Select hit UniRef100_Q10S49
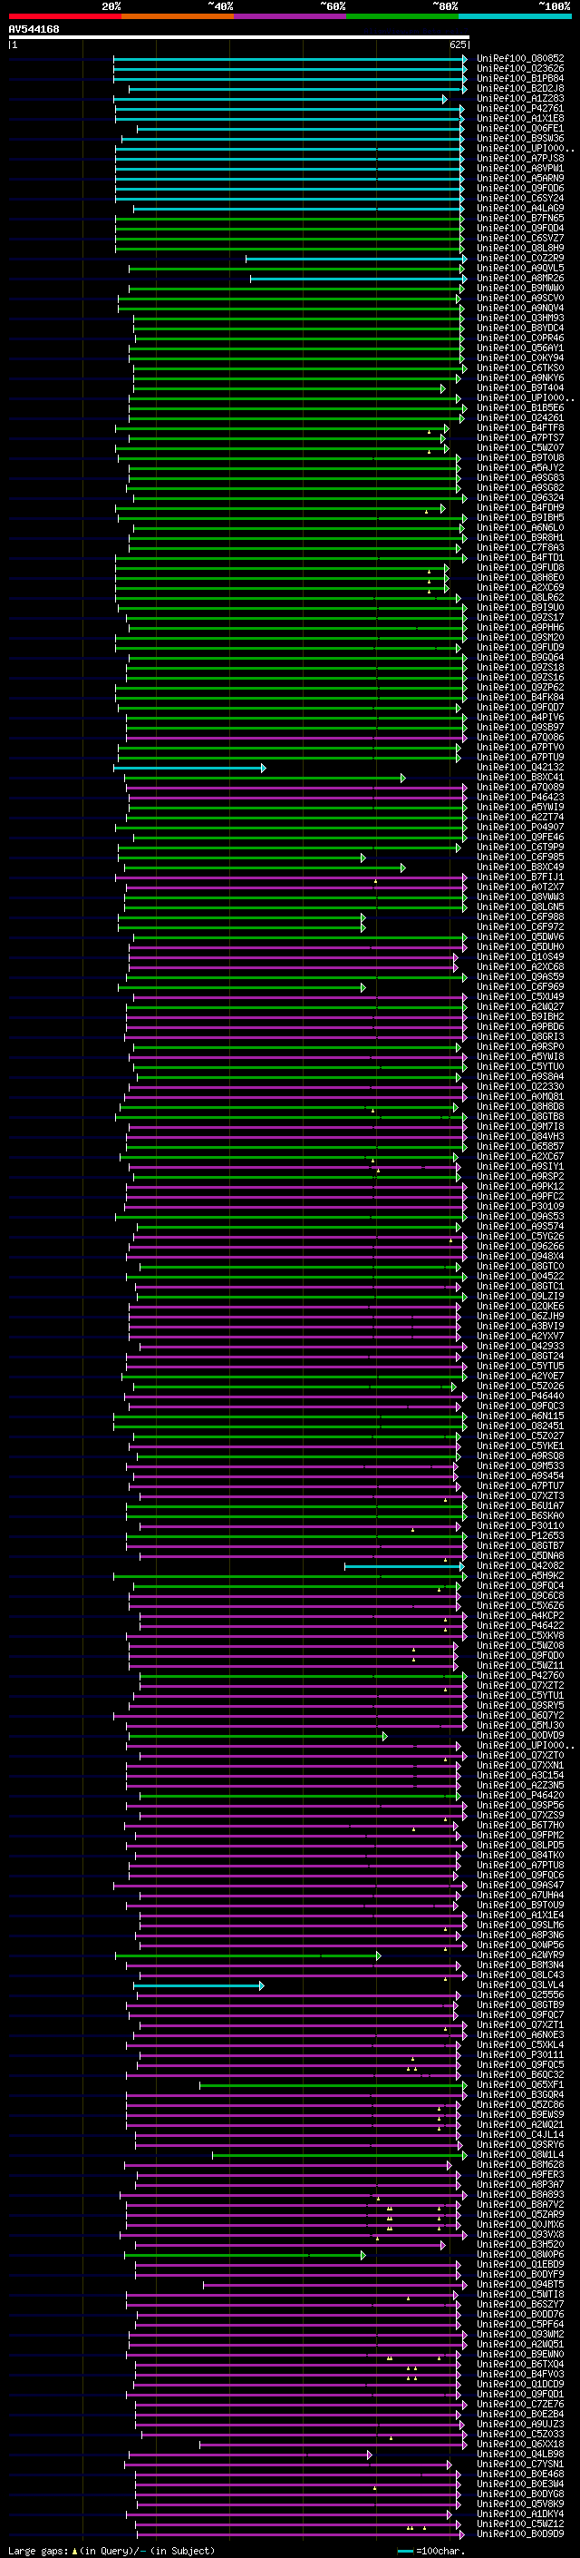This screenshot has height=2558, width=580. [x=520, y=957]
